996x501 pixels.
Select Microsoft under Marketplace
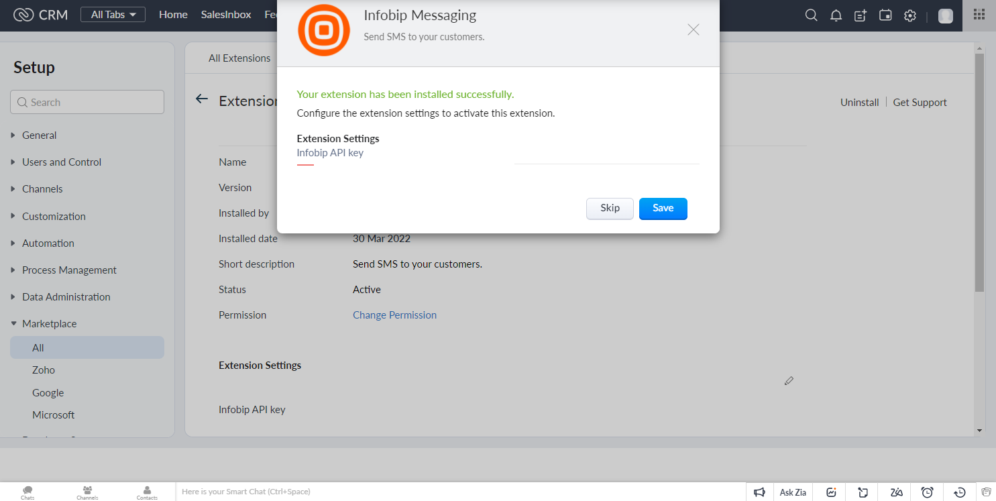[x=53, y=414]
